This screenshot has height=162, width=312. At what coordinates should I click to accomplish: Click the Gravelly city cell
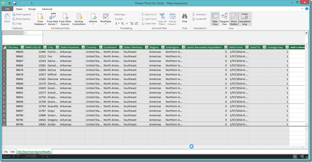coord(53,106)
